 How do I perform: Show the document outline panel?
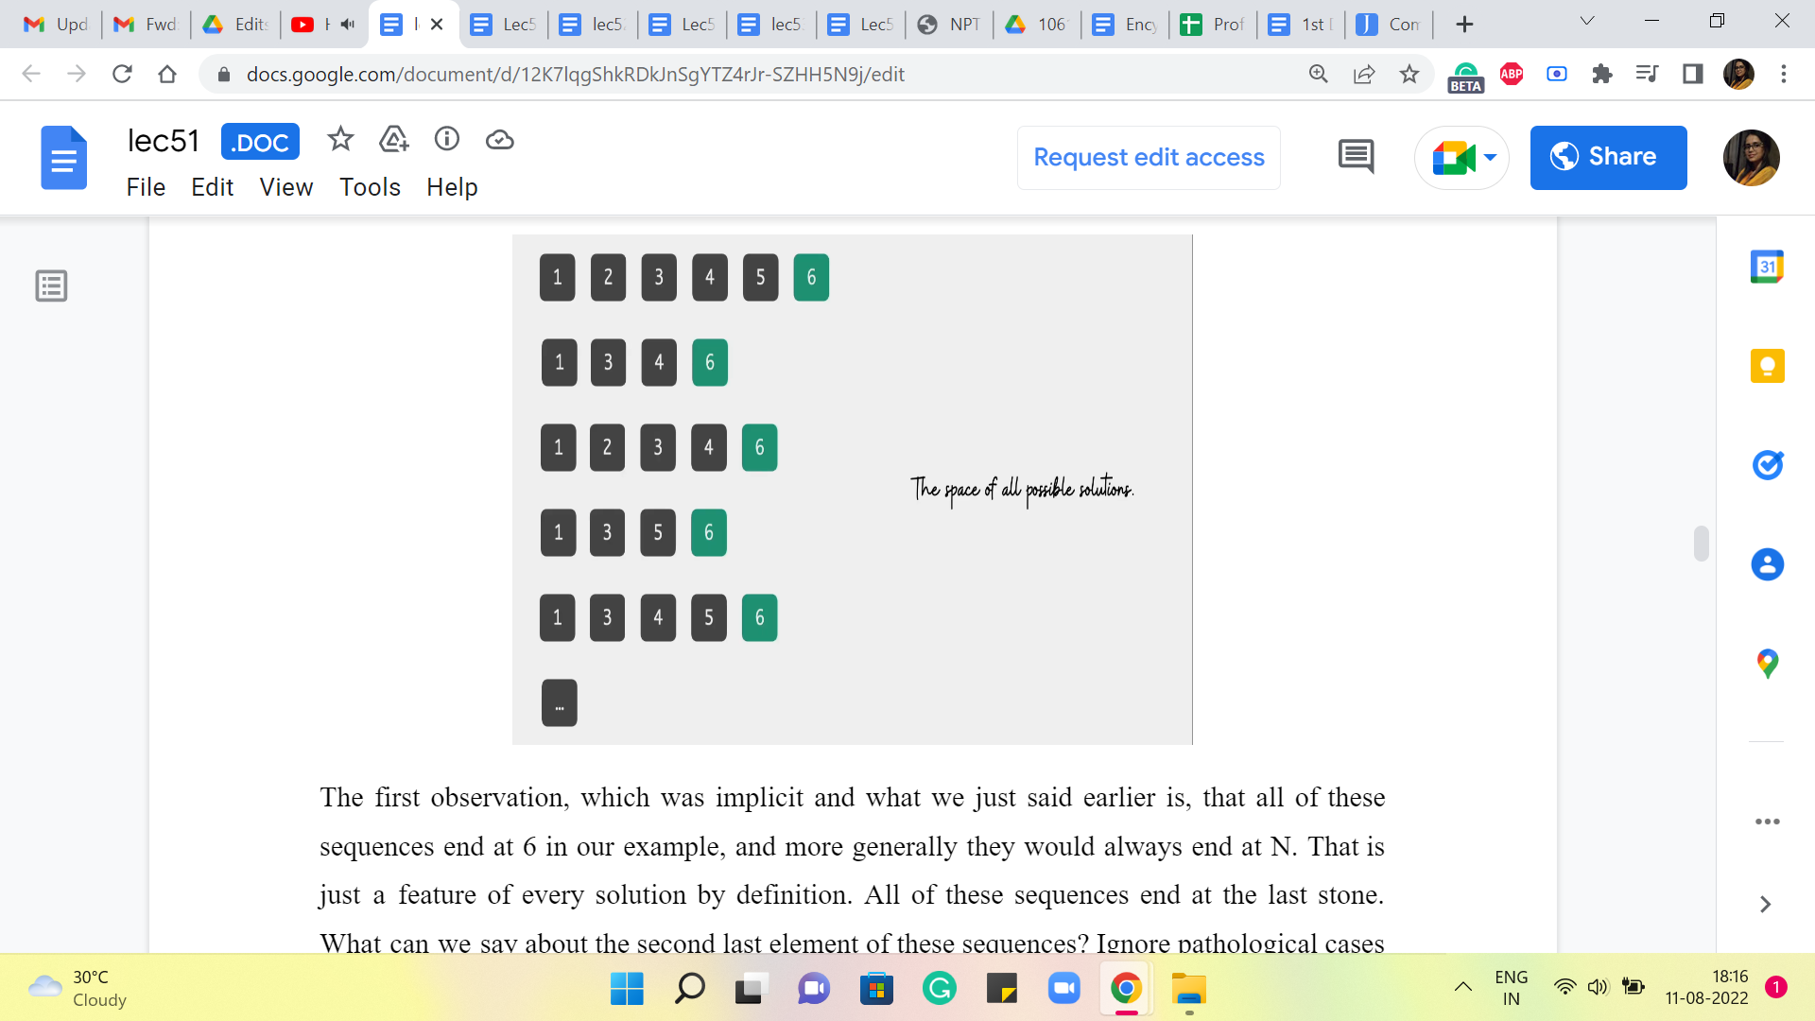[51, 286]
